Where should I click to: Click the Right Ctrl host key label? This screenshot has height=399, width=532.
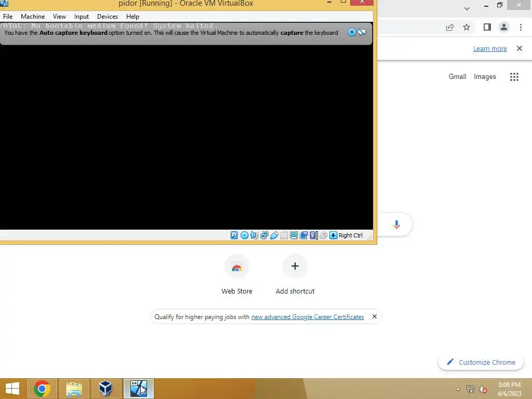(x=351, y=235)
